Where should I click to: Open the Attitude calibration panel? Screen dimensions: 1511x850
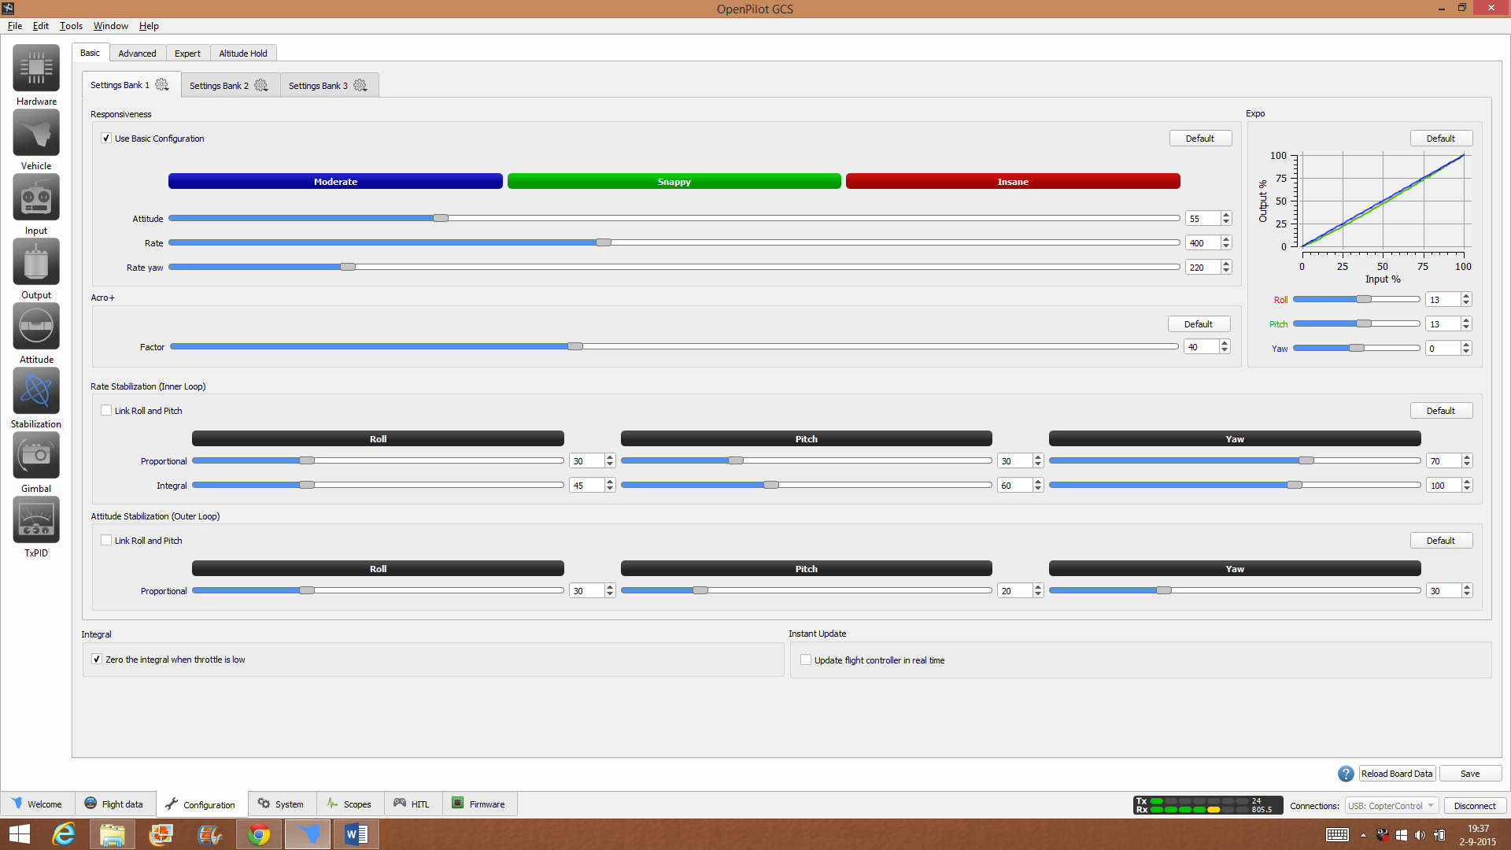click(36, 326)
